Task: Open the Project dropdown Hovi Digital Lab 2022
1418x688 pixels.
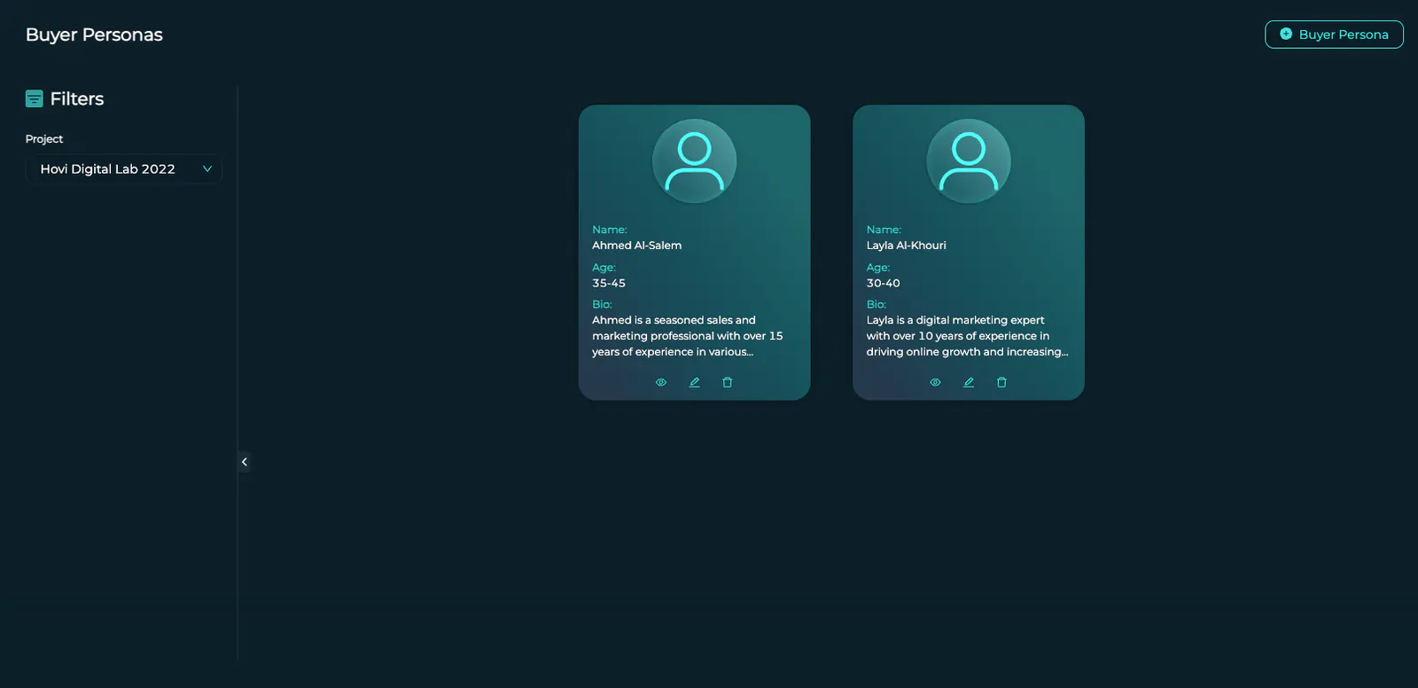Action: [x=123, y=168]
